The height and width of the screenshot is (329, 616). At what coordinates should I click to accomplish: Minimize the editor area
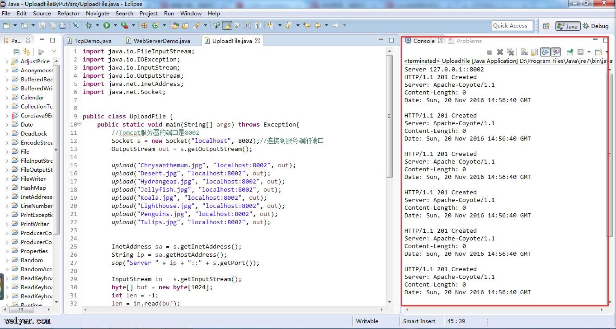[380, 40]
